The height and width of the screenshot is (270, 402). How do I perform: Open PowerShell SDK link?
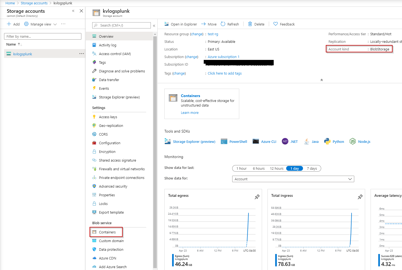(x=234, y=142)
